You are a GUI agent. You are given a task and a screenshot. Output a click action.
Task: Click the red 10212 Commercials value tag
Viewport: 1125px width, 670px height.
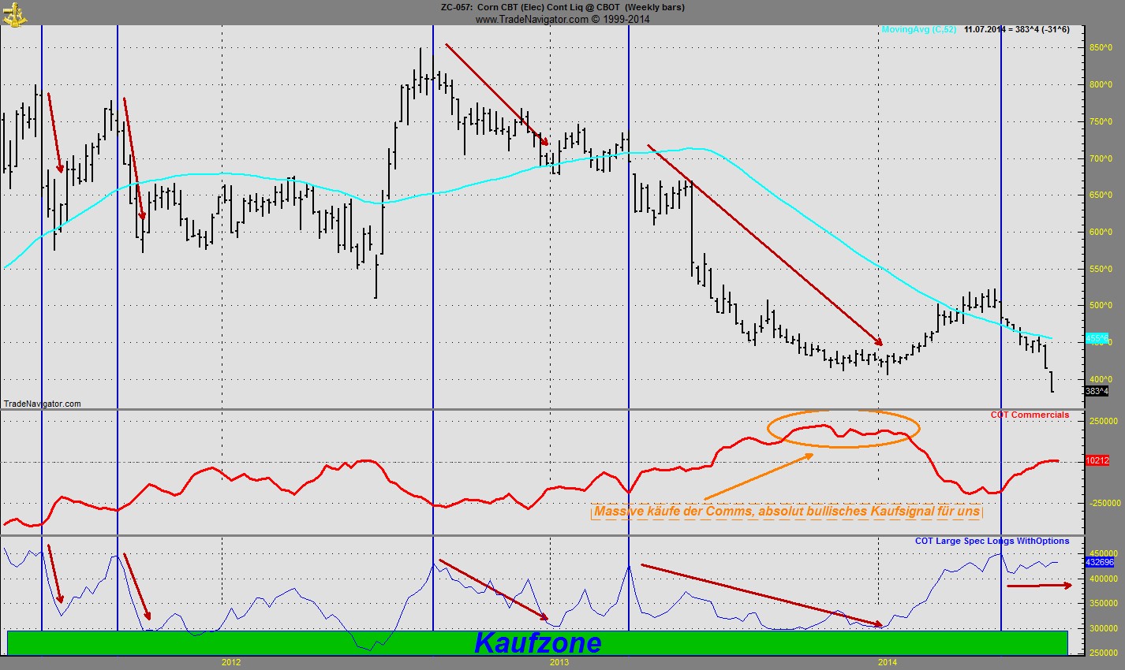pos(1097,461)
